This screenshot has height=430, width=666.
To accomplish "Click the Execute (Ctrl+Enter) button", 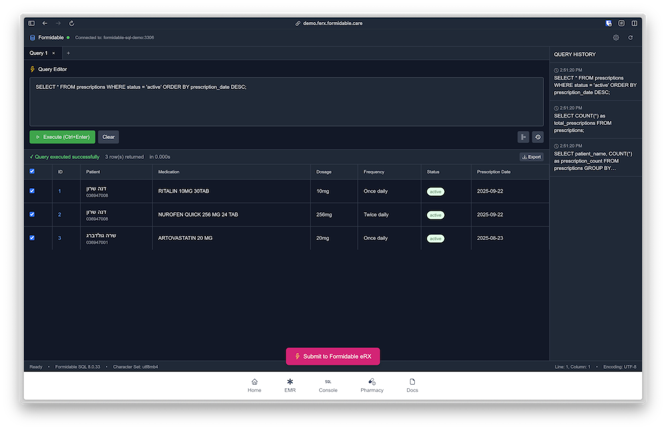I will pyautogui.click(x=62, y=137).
